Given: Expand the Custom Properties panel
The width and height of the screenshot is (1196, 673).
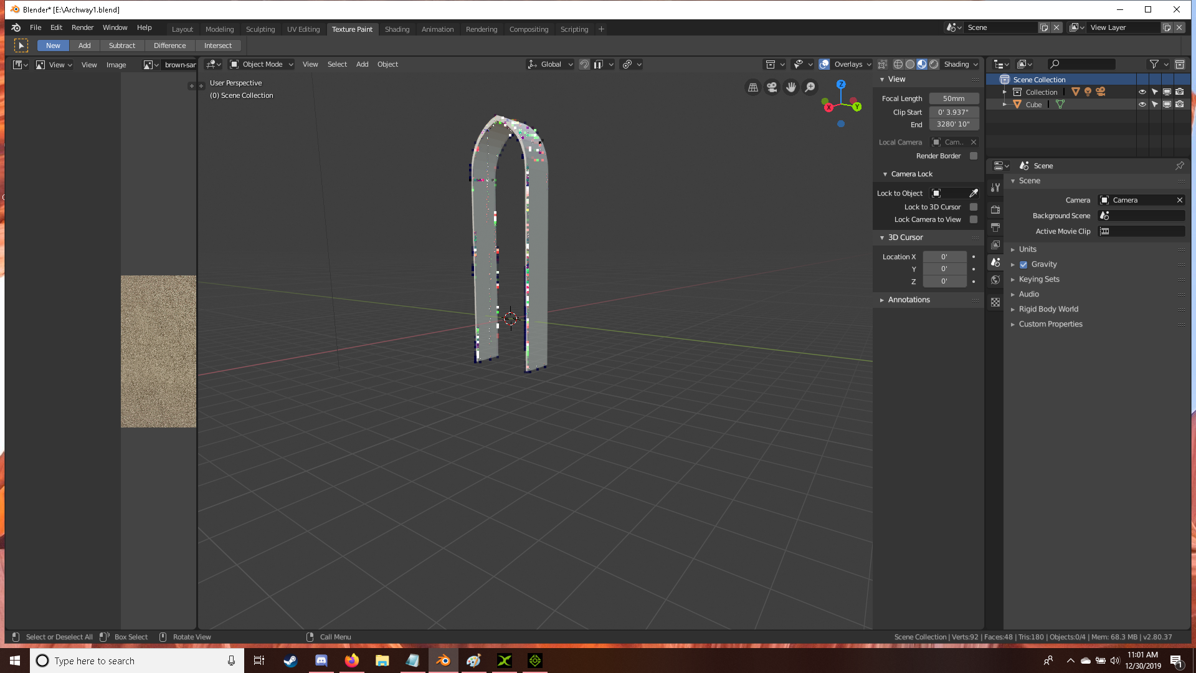Looking at the screenshot, I should tap(1050, 324).
